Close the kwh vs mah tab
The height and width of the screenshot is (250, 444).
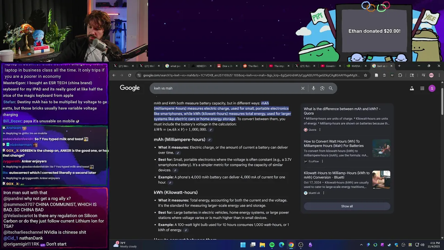(x=391, y=66)
